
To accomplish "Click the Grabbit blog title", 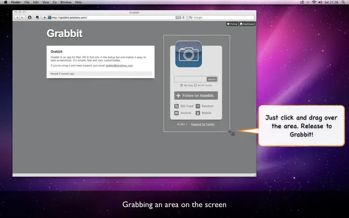I will (65, 34).
